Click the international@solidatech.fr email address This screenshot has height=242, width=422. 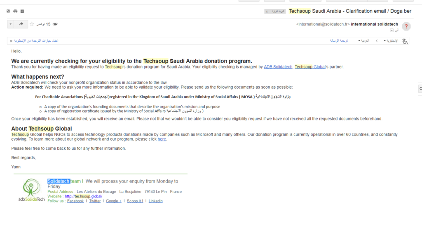(323, 24)
